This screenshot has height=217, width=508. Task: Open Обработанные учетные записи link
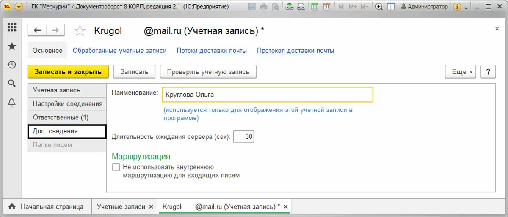click(x=119, y=51)
